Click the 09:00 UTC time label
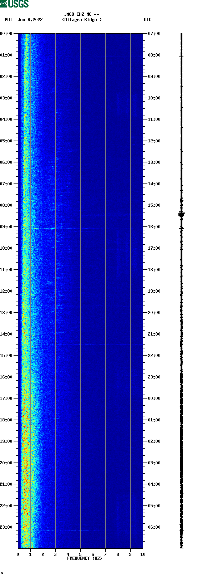This screenshot has height=577, width=197. 154,77
